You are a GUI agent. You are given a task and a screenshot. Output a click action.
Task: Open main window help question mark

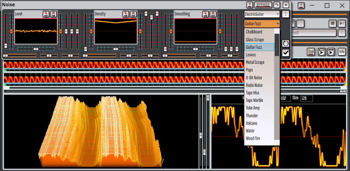pos(301,6)
